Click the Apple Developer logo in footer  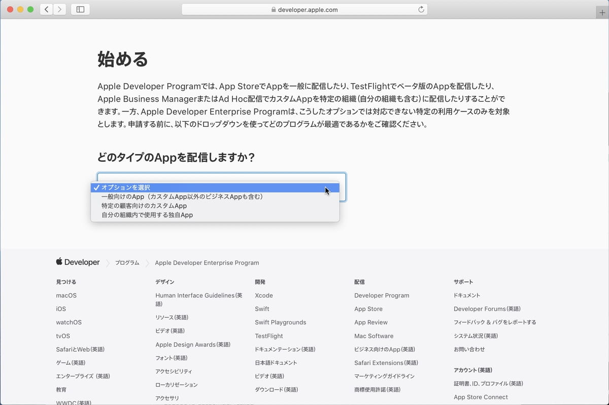[78, 263]
